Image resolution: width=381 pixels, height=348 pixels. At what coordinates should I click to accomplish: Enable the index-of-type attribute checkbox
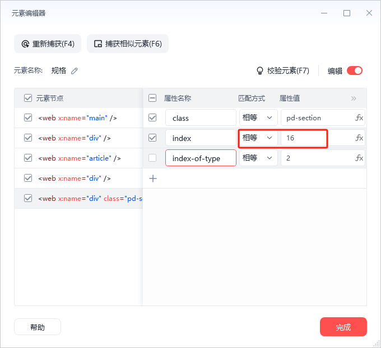point(152,158)
